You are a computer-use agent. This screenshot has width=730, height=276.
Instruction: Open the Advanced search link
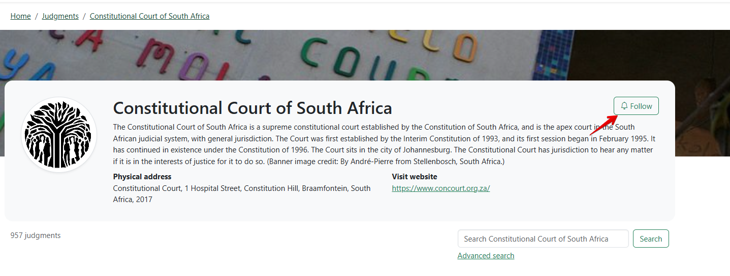coord(486,256)
